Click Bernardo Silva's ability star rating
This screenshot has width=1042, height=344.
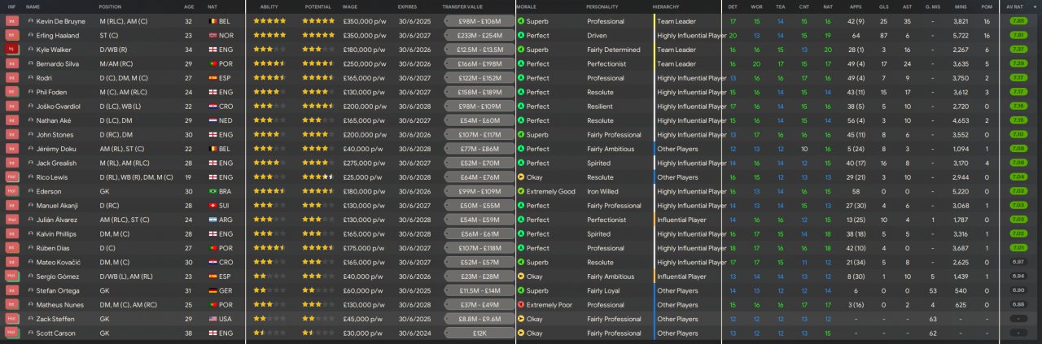coord(269,63)
